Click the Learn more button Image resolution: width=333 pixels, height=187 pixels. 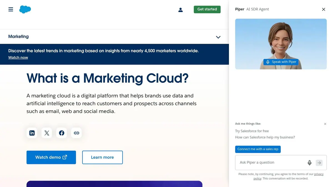point(102,157)
